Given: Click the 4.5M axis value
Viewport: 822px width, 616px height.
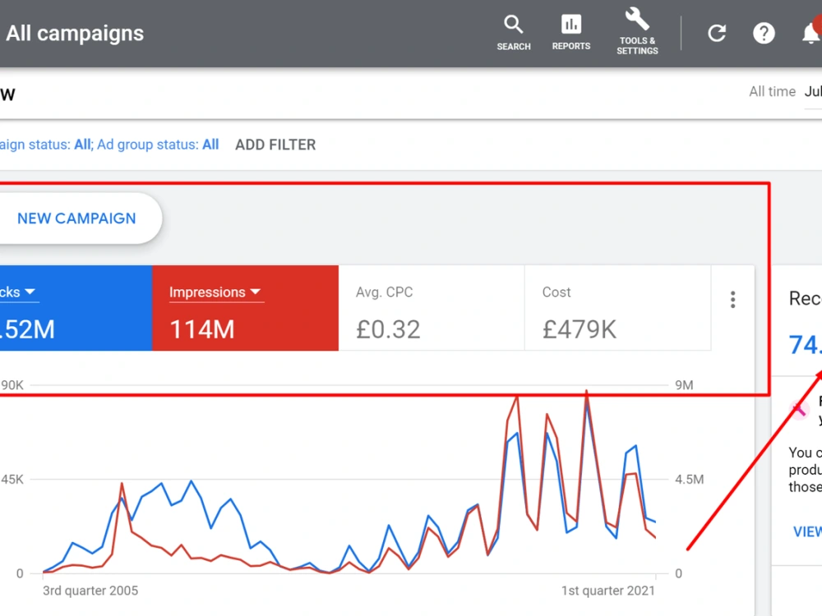Looking at the screenshot, I should coord(690,480).
